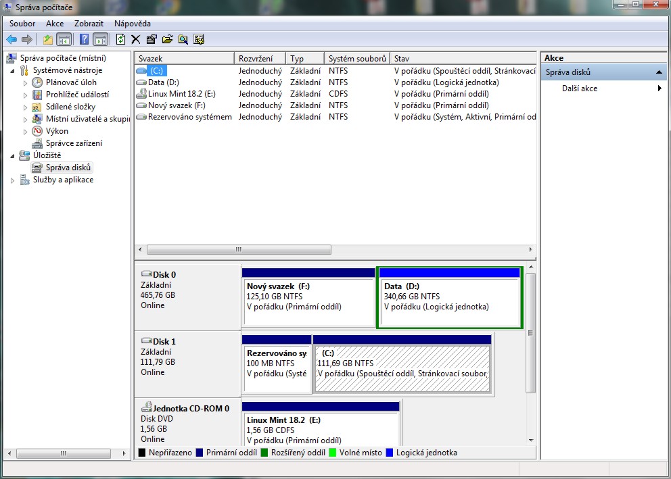Open the Zobrazit menu

point(89,24)
